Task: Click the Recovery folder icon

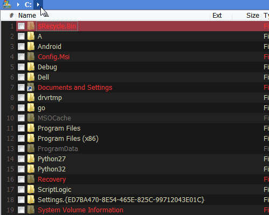Action: pos(31,179)
